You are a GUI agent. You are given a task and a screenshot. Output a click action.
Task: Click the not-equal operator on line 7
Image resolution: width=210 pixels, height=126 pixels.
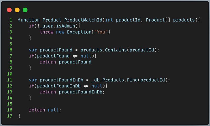75,56
